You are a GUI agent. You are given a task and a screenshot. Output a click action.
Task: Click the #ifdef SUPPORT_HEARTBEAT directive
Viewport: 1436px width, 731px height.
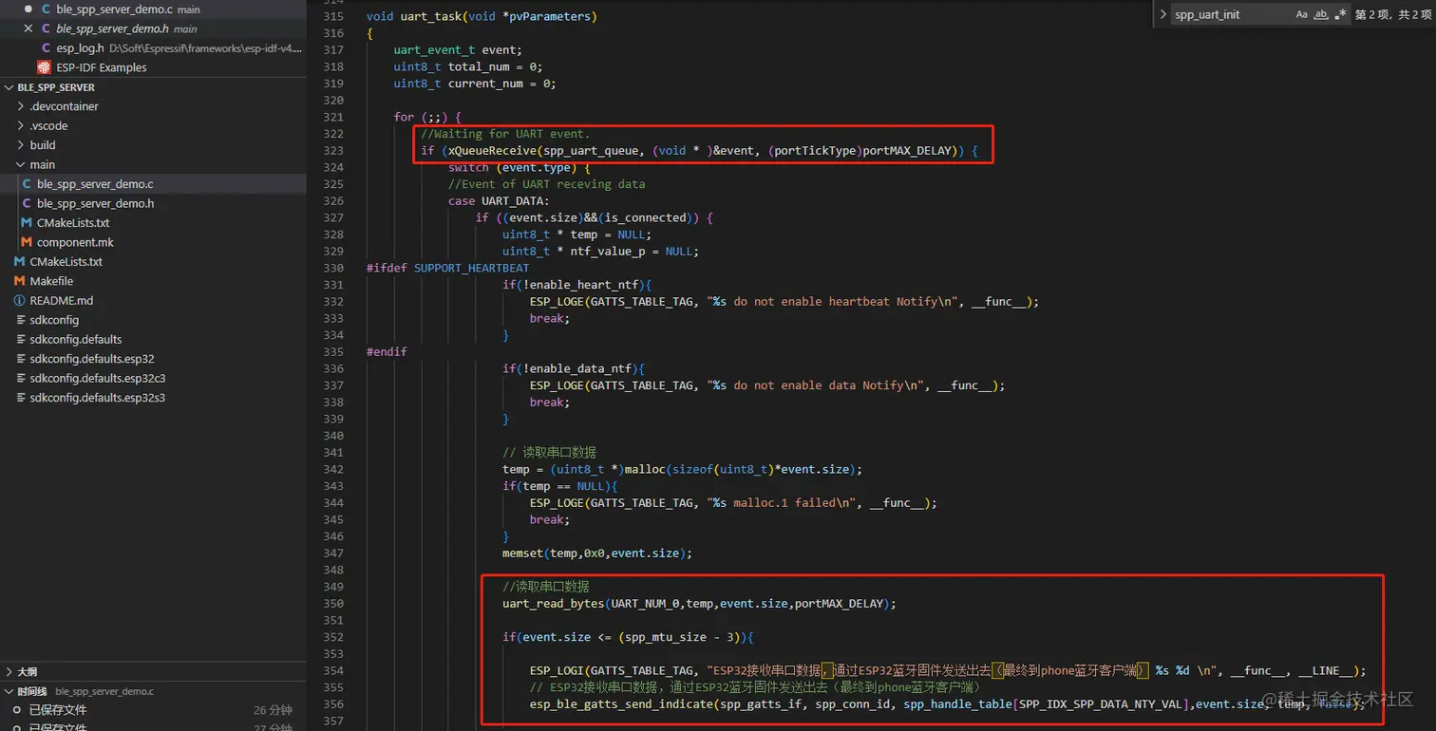tap(448, 269)
